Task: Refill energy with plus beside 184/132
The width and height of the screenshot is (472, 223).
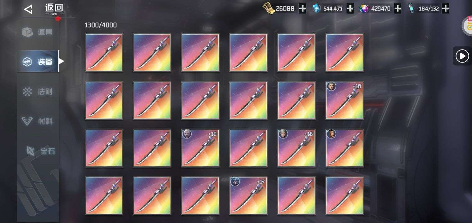Action: click(445, 9)
